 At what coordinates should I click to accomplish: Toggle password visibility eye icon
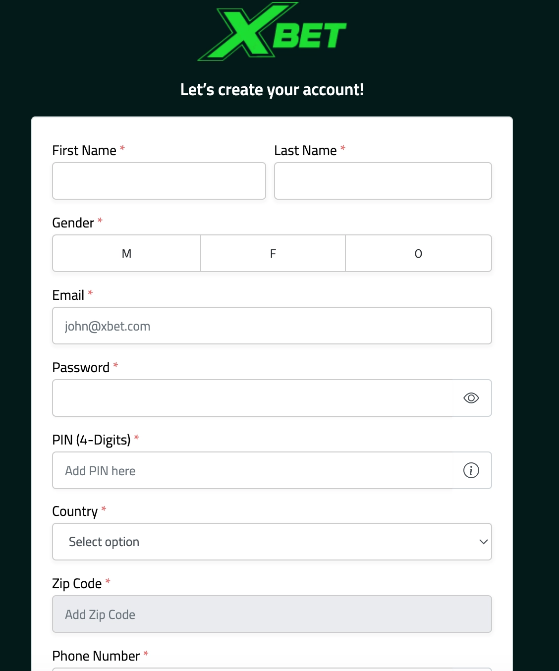click(x=471, y=398)
